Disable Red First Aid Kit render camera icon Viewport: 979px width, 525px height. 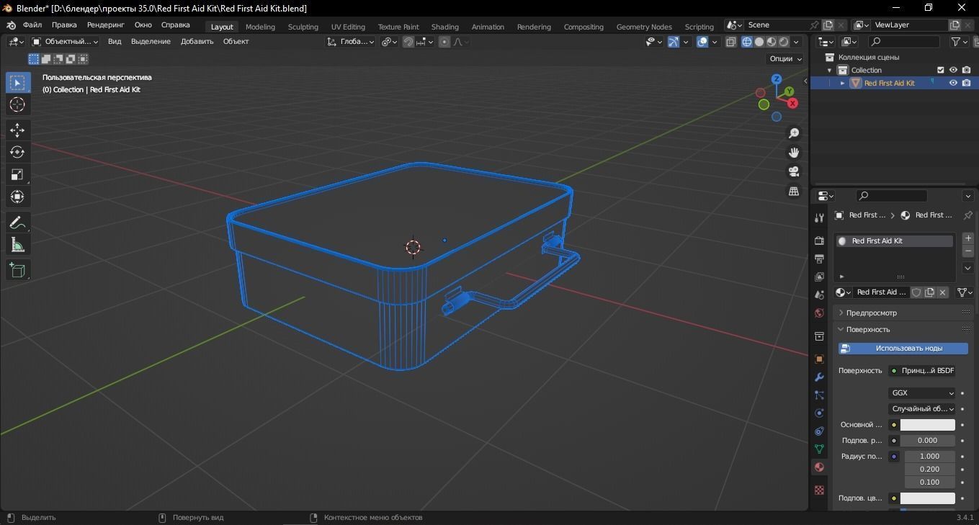pos(966,83)
